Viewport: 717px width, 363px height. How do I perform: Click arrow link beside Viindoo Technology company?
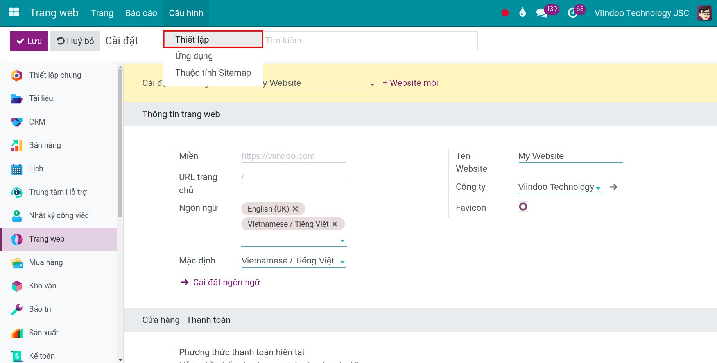613,187
